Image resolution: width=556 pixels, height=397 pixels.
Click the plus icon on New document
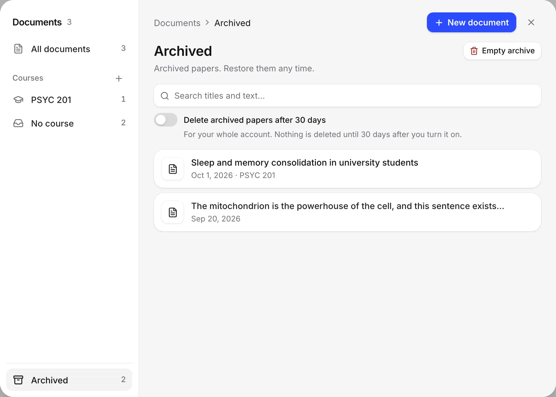tap(439, 23)
